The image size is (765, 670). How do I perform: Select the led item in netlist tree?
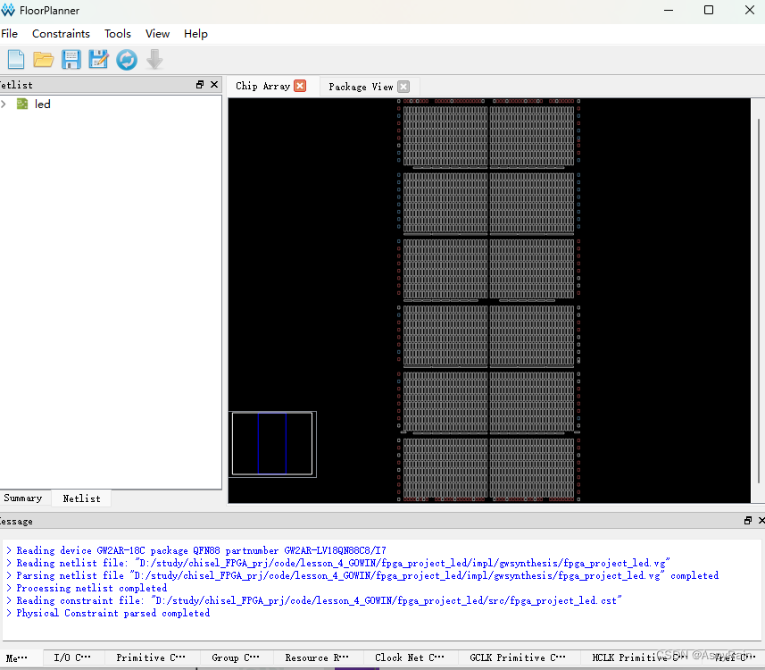click(43, 104)
